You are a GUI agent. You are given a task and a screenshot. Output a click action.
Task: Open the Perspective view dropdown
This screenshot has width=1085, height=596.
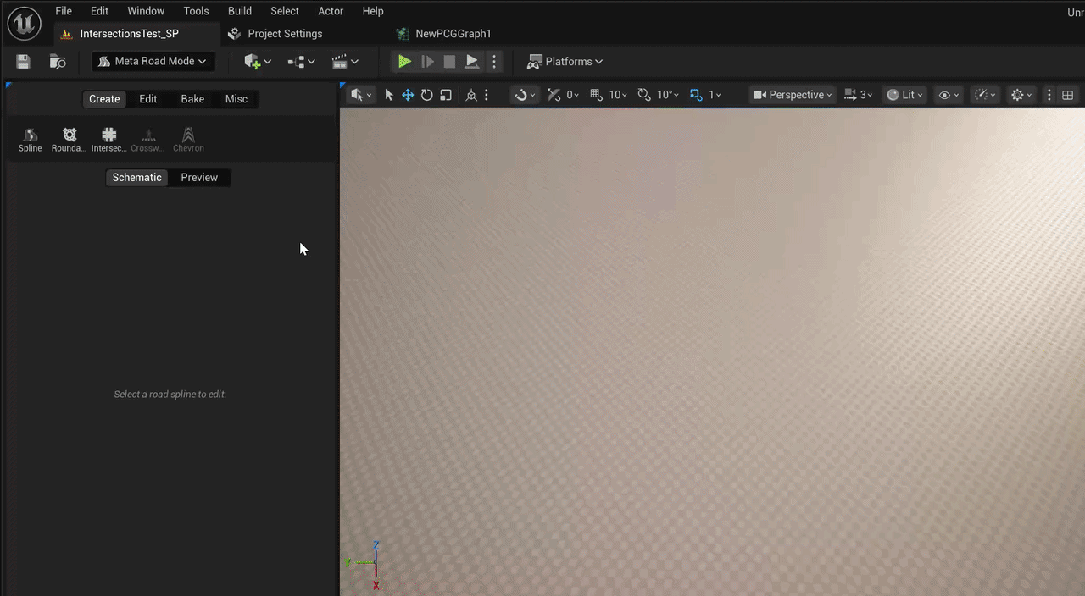[x=793, y=95]
